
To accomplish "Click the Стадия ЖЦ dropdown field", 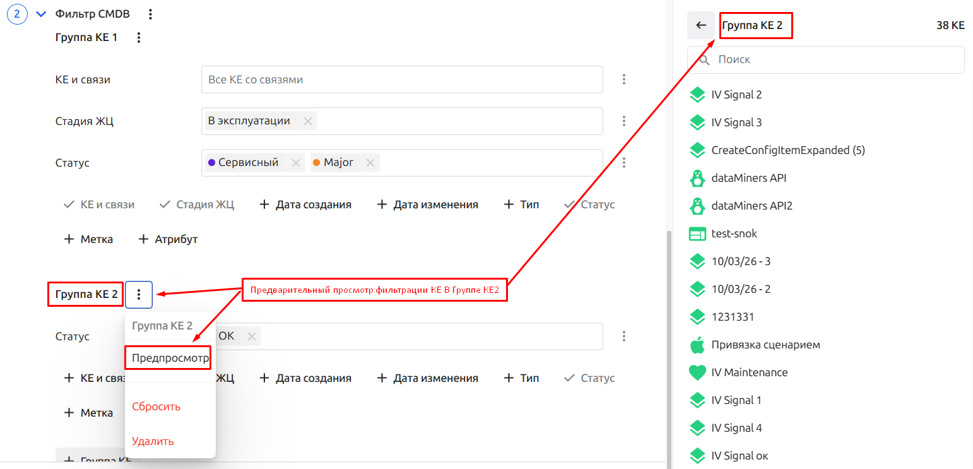I will click(x=402, y=121).
